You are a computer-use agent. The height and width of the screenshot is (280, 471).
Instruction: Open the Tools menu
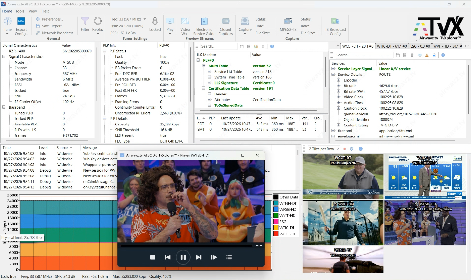[20, 11]
